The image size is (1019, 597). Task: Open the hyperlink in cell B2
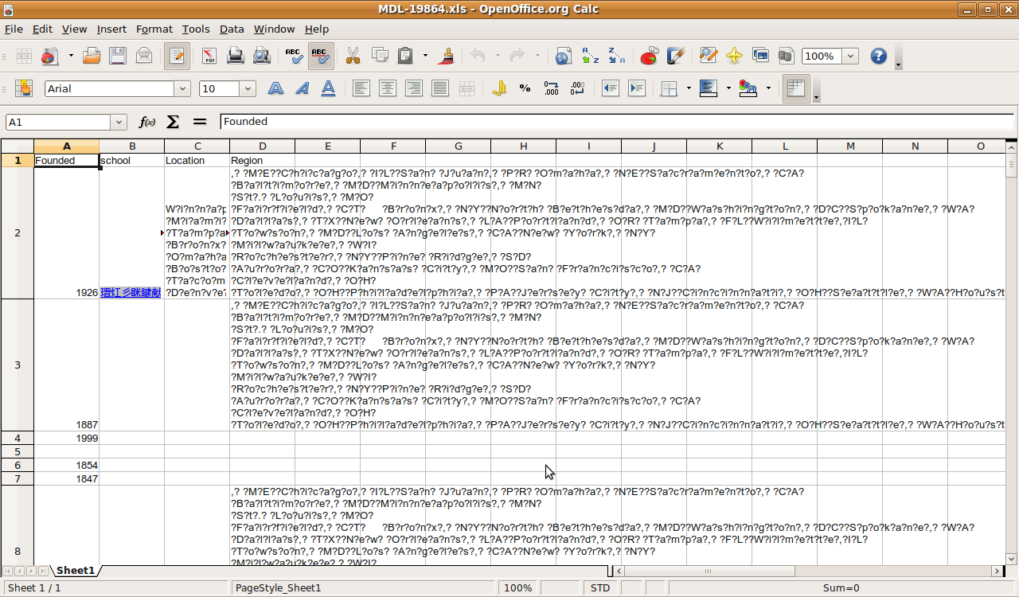(131, 293)
